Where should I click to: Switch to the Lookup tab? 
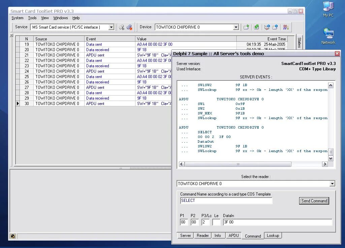click(273, 236)
